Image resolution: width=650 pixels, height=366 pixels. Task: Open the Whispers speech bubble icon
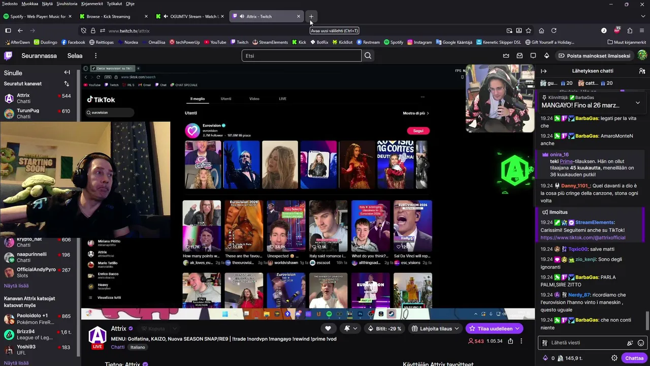tap(533, 55)
